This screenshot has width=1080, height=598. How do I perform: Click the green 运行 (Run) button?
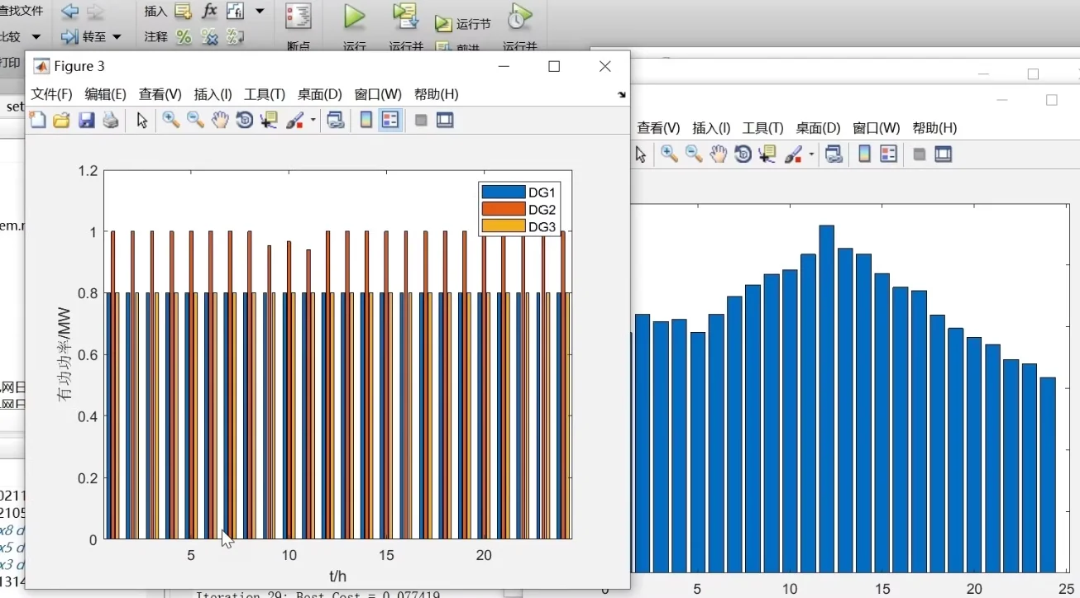click(x=355, y=26)
